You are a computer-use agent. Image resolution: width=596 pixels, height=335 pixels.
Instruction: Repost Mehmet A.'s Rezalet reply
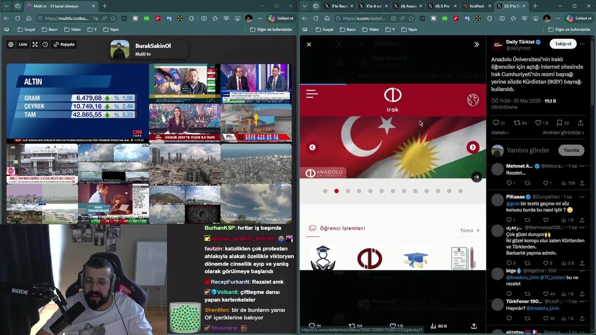[x=527, y=183]
